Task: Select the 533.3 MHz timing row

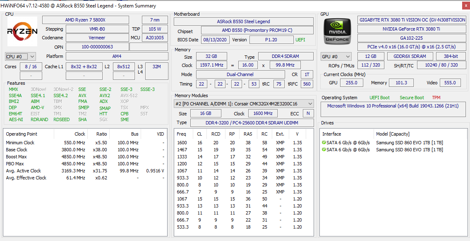Action: [x=244, y=227]
